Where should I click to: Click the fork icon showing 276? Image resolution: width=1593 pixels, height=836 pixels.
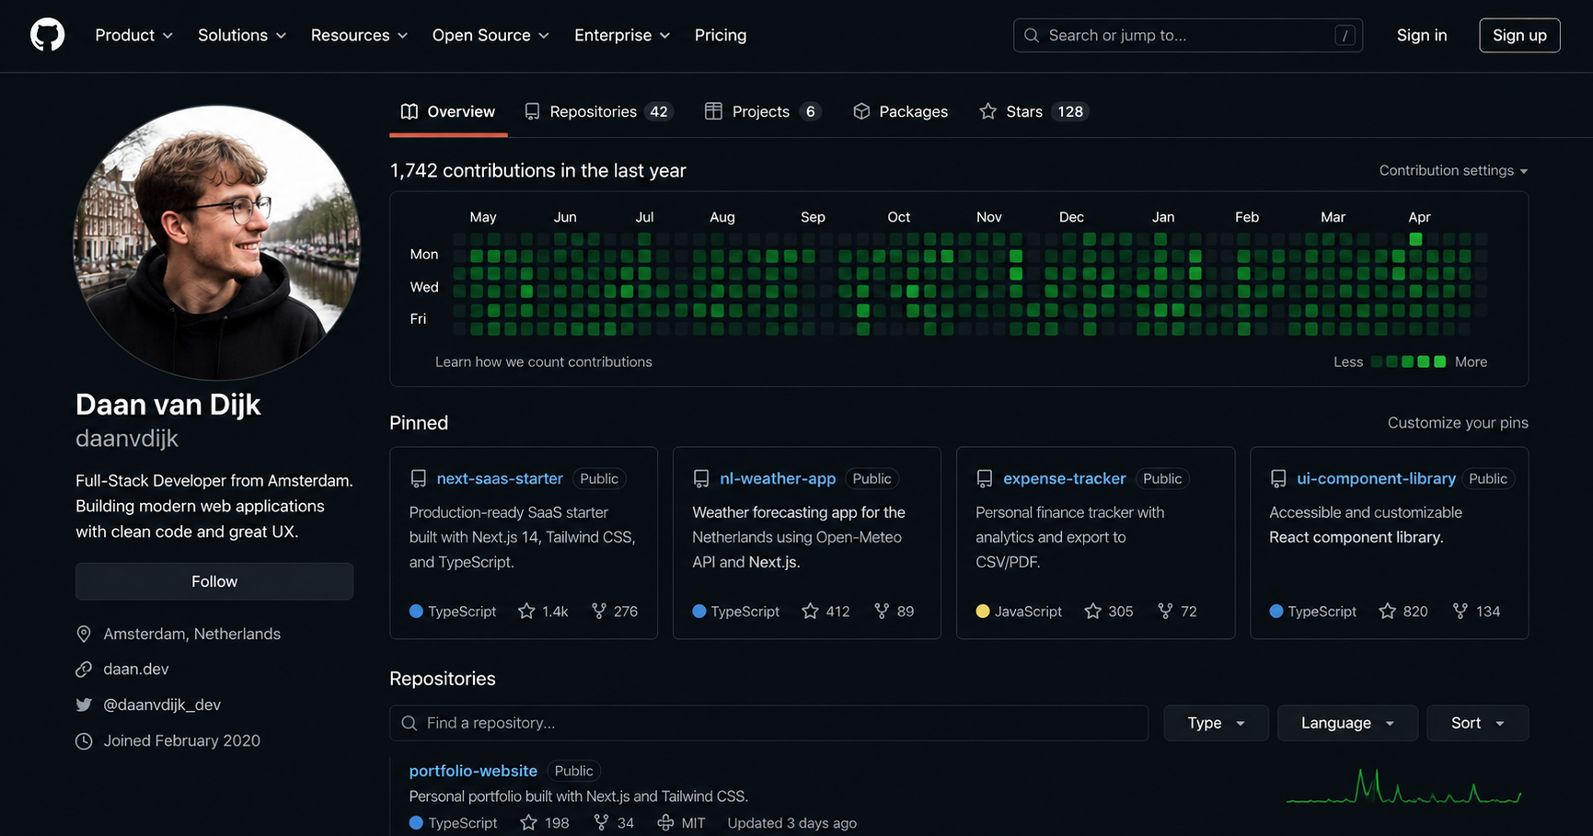[x=599, y=611]
